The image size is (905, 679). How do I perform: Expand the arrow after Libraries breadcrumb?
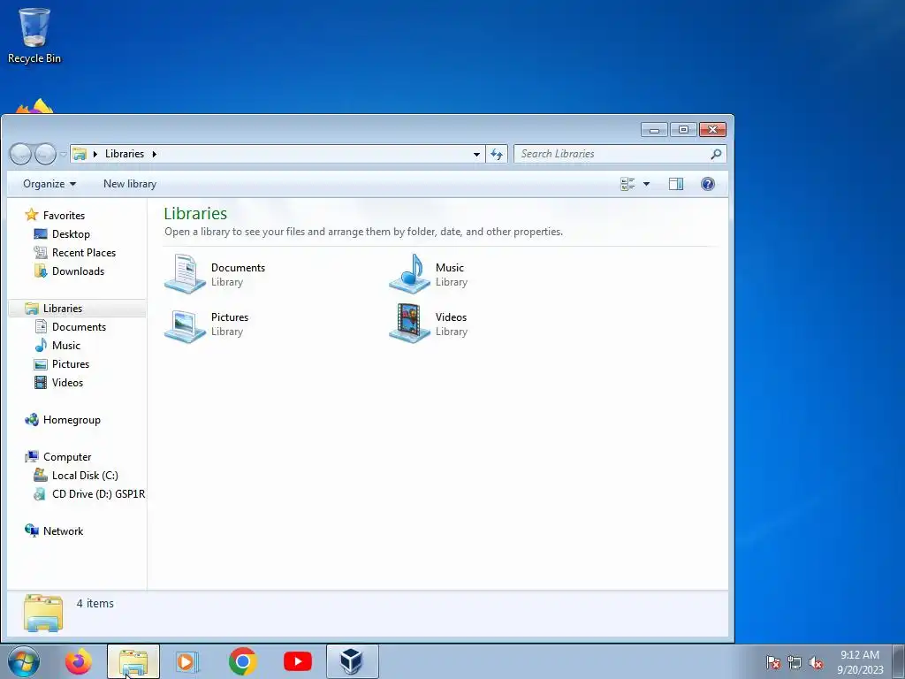154,154
